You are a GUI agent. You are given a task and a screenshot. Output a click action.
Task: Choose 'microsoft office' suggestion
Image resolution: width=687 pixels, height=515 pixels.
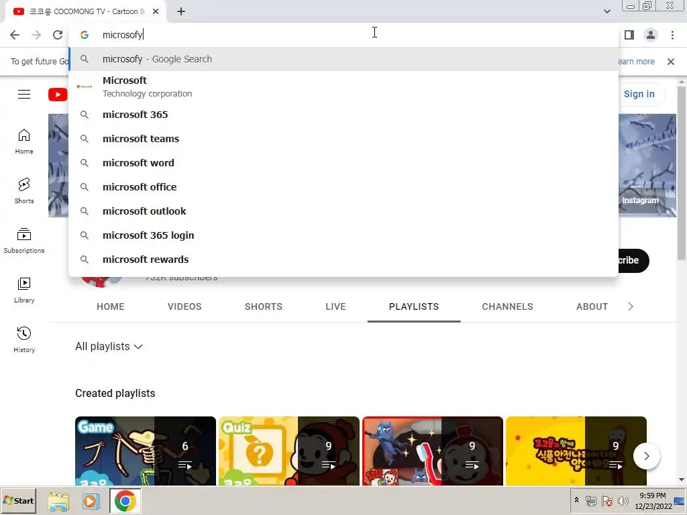(343, 187)
